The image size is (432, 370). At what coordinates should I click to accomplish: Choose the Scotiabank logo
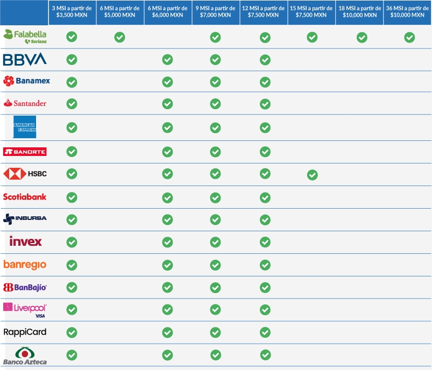tap(25, 197)
